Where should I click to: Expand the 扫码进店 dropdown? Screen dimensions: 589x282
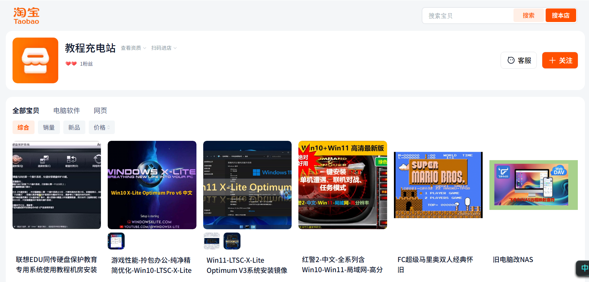tap(164, 48)
